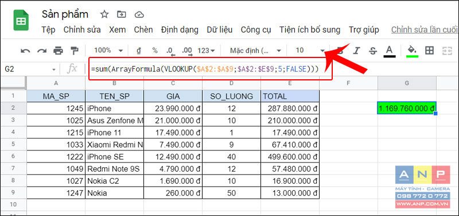
Task: Select row 10 header
Action: click(x=13, y=204)
